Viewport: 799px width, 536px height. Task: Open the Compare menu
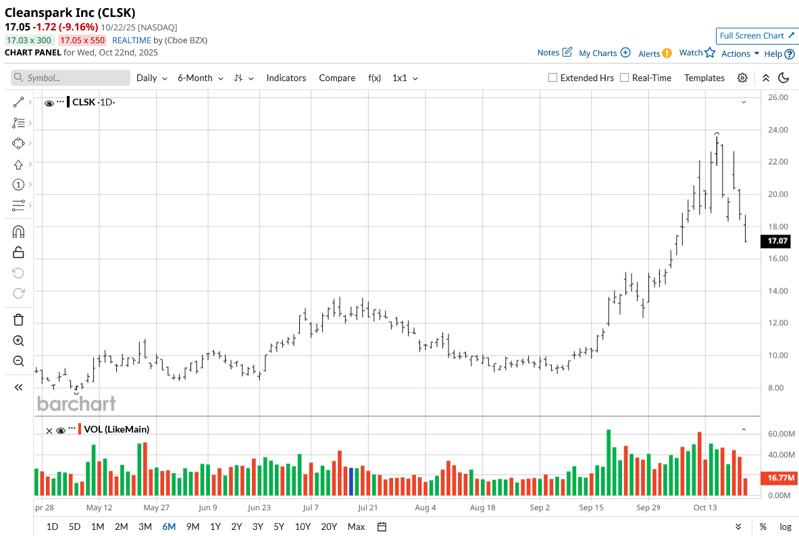(x=337, y=78)
